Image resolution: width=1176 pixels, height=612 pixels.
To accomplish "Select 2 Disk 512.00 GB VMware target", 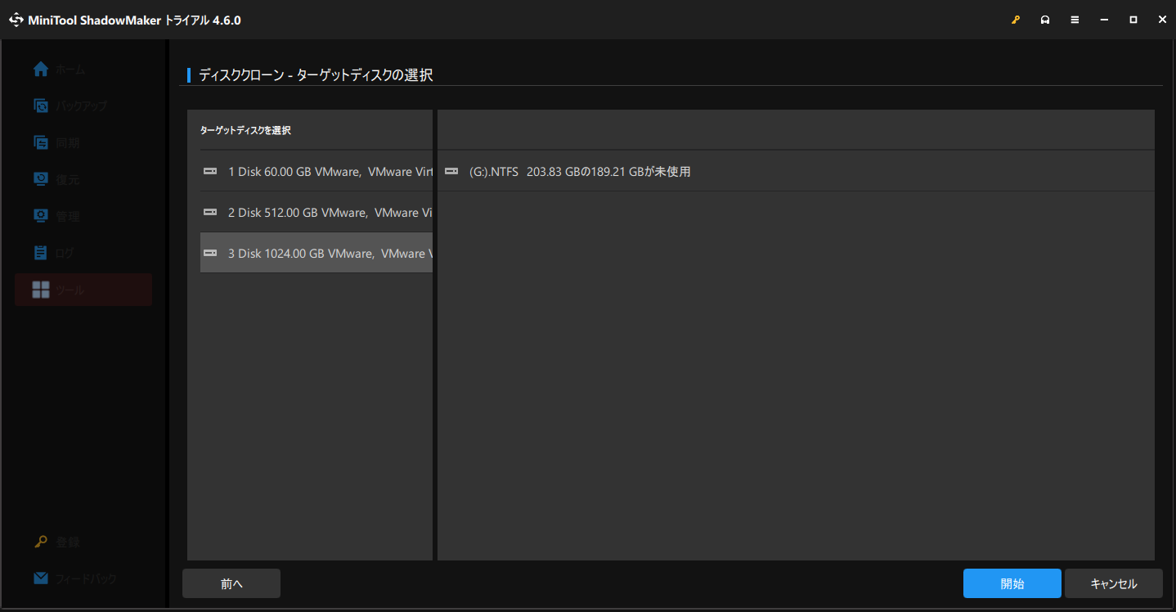I will 316,212.
